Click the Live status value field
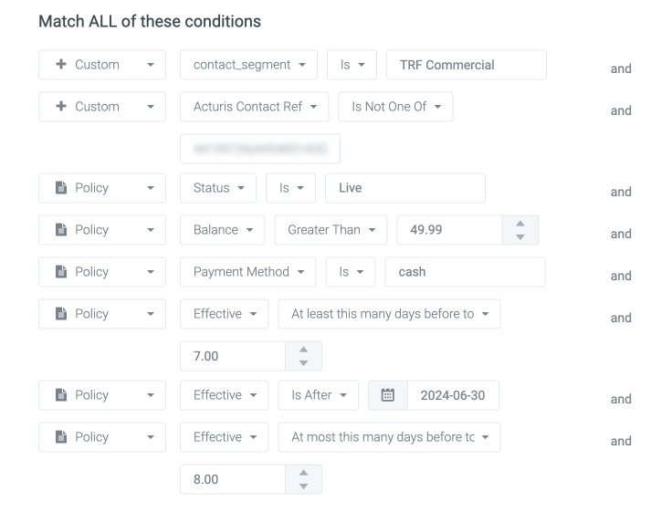This screenshot has width=672, height=513. point(405,188)
